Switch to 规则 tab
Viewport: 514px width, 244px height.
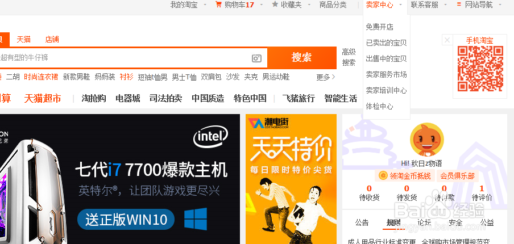pyautogui.click(x=393, y=223)
